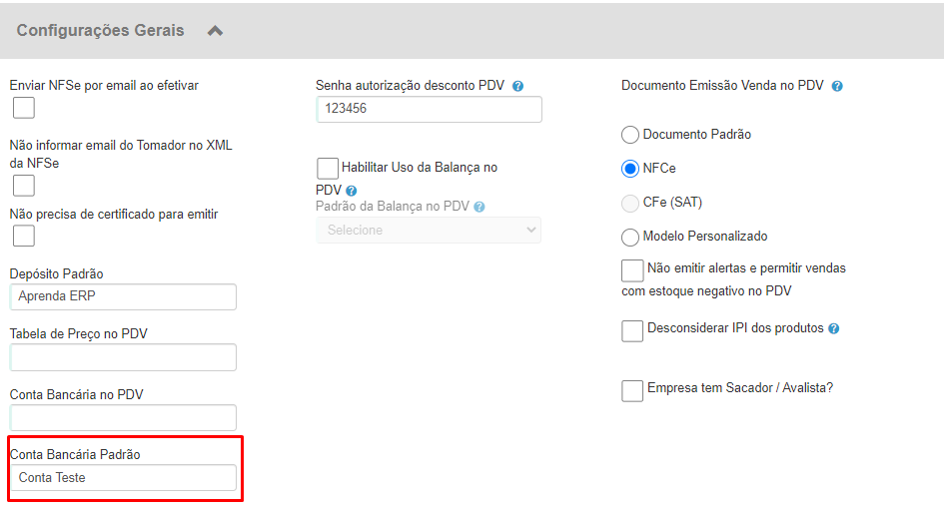
Task: Check Empresa tem Sacador / Avalista
Action: tap(632, 390)
